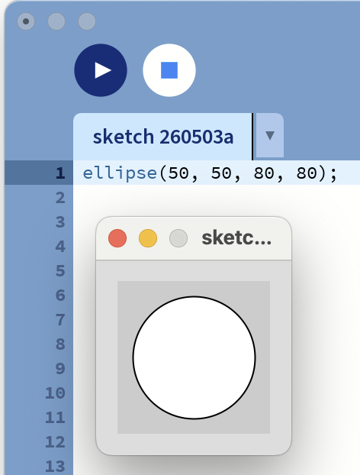The width and height of the screenshot is (360, 475).
Task: Place cursor on ellipse keyword in line 1
Action: pos(120,173)
